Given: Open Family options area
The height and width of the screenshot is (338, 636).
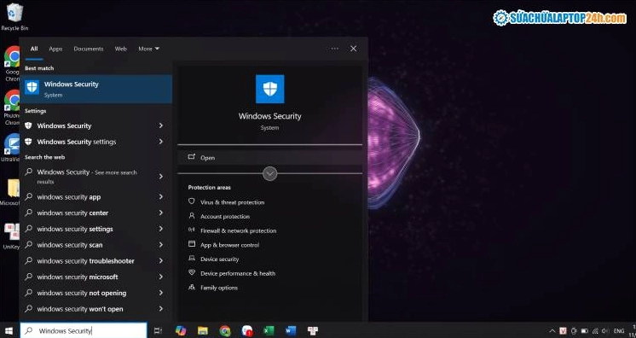Looking at the screenshot, I should click(x=219, y=288).
